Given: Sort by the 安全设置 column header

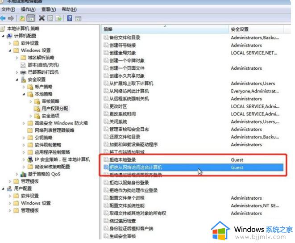Looking at the screenshot, I should 256,29.
